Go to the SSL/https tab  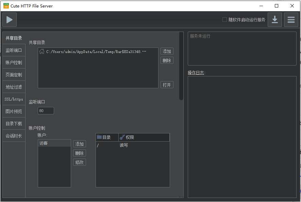(14, 99)
